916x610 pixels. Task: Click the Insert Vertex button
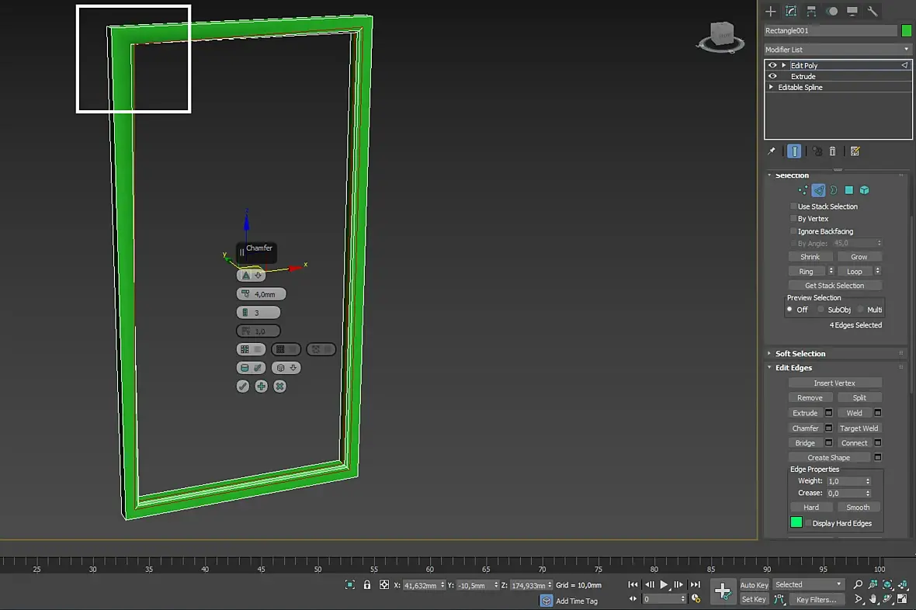click(834, 383)
